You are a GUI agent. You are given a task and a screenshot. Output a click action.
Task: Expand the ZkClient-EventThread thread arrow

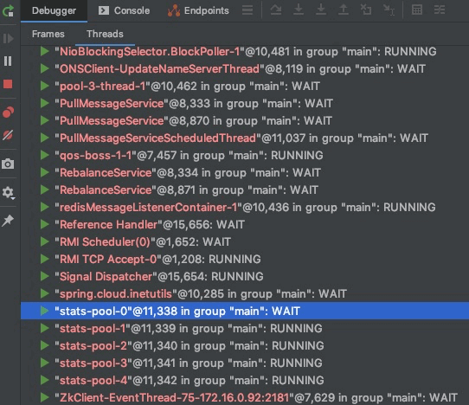click(x=45, y=397)
